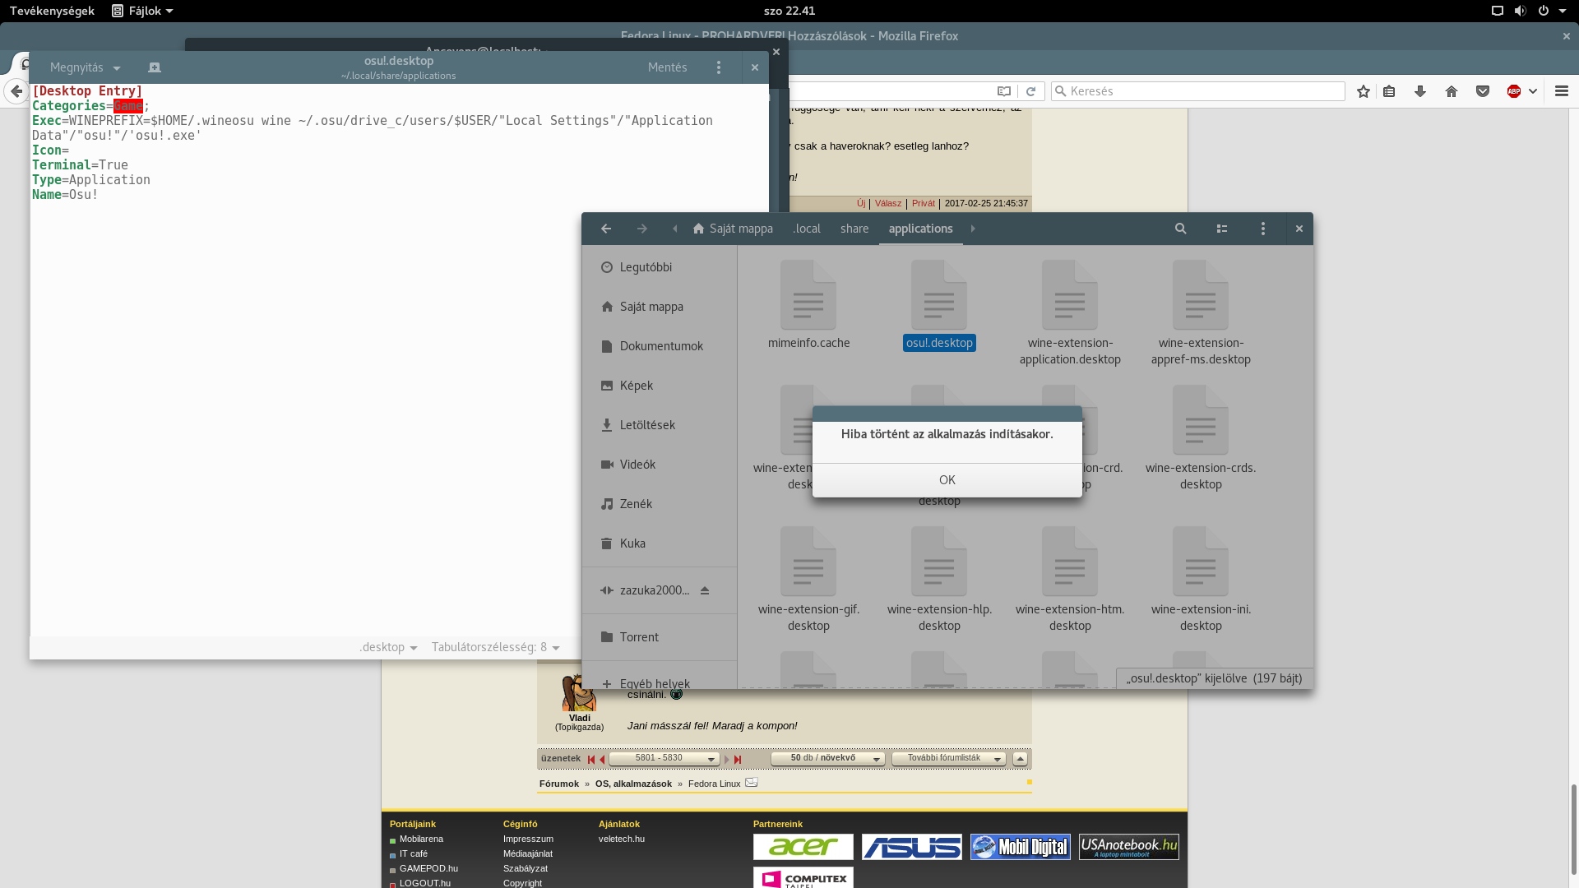Click the volume icon in top bar
The width and height of the screenshot is (1579, 888).
pyautogui.click(x=1520, y=11)
